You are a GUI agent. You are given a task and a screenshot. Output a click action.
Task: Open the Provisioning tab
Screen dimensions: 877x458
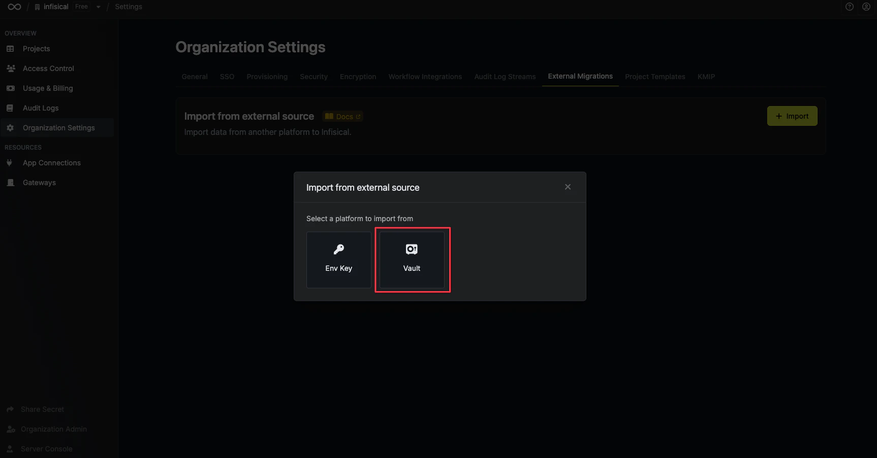tap(267, 77)
